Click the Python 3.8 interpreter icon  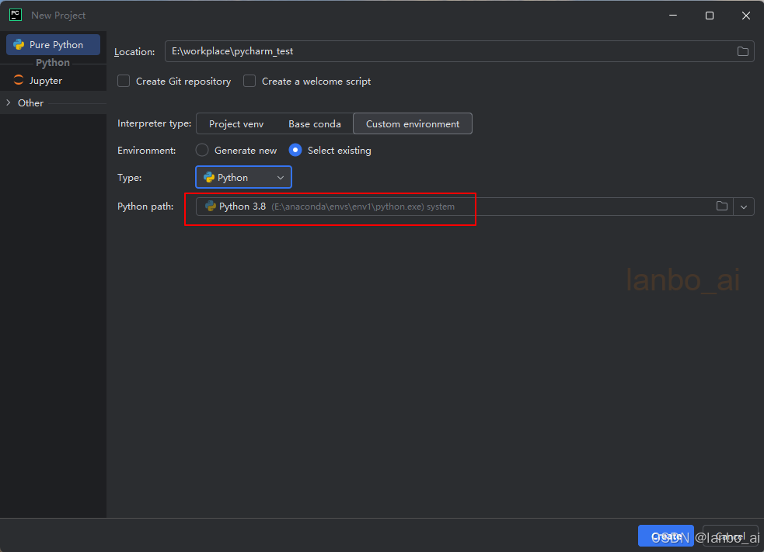(208, 207)
